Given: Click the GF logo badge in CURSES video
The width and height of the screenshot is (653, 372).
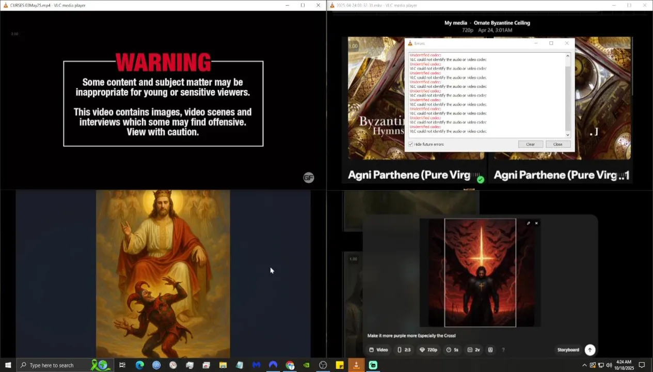Looking at the screenshot, I should (x=309, y=178).
